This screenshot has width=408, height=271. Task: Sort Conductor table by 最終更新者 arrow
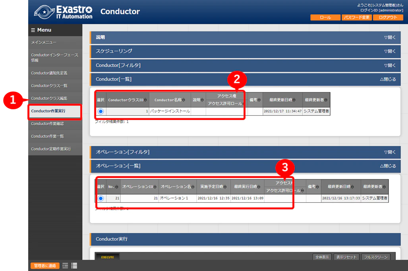pyautogui.click(x=326, y=100)
